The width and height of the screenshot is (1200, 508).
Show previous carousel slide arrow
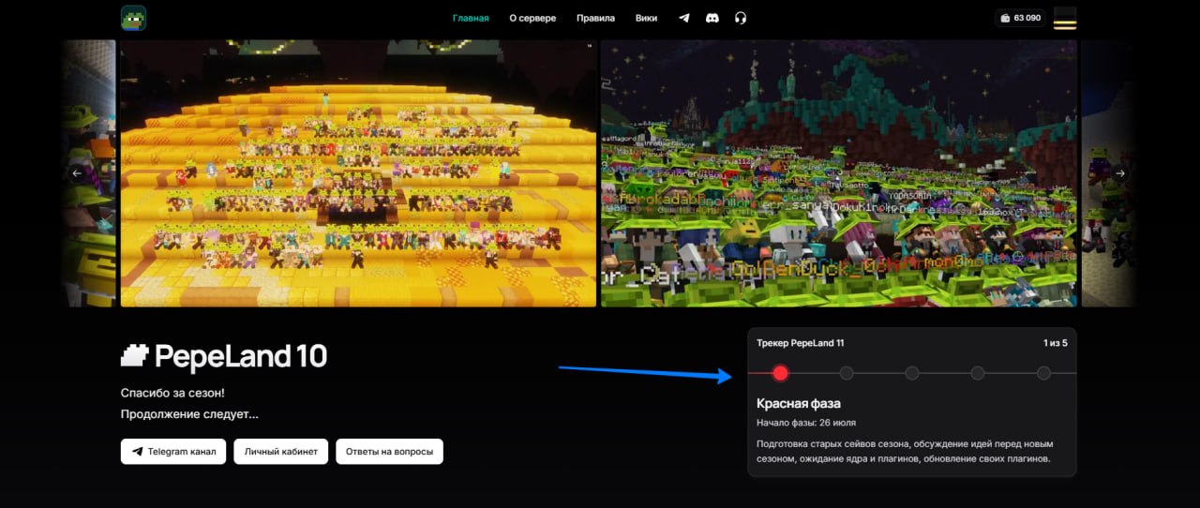(77, 173)
